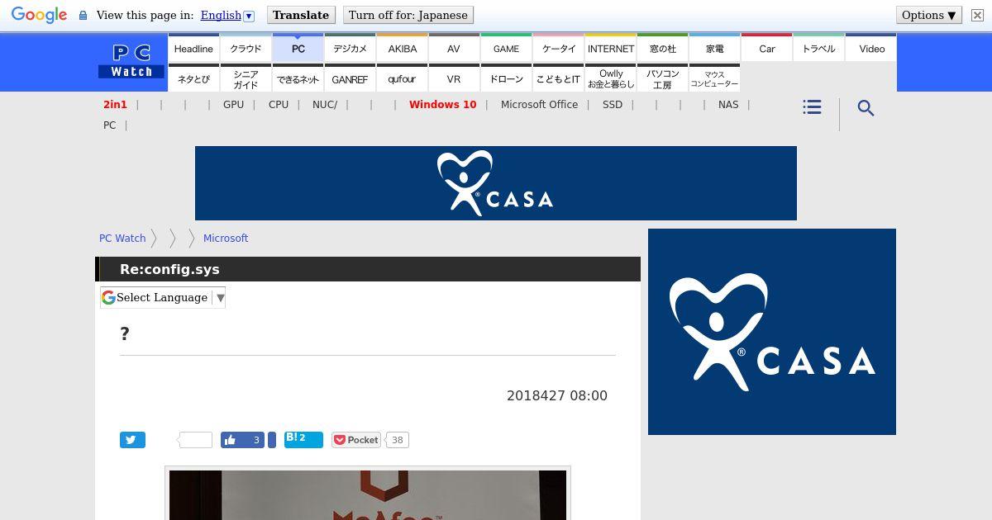Open the AKIBA tab

click(x=402, y=49)
